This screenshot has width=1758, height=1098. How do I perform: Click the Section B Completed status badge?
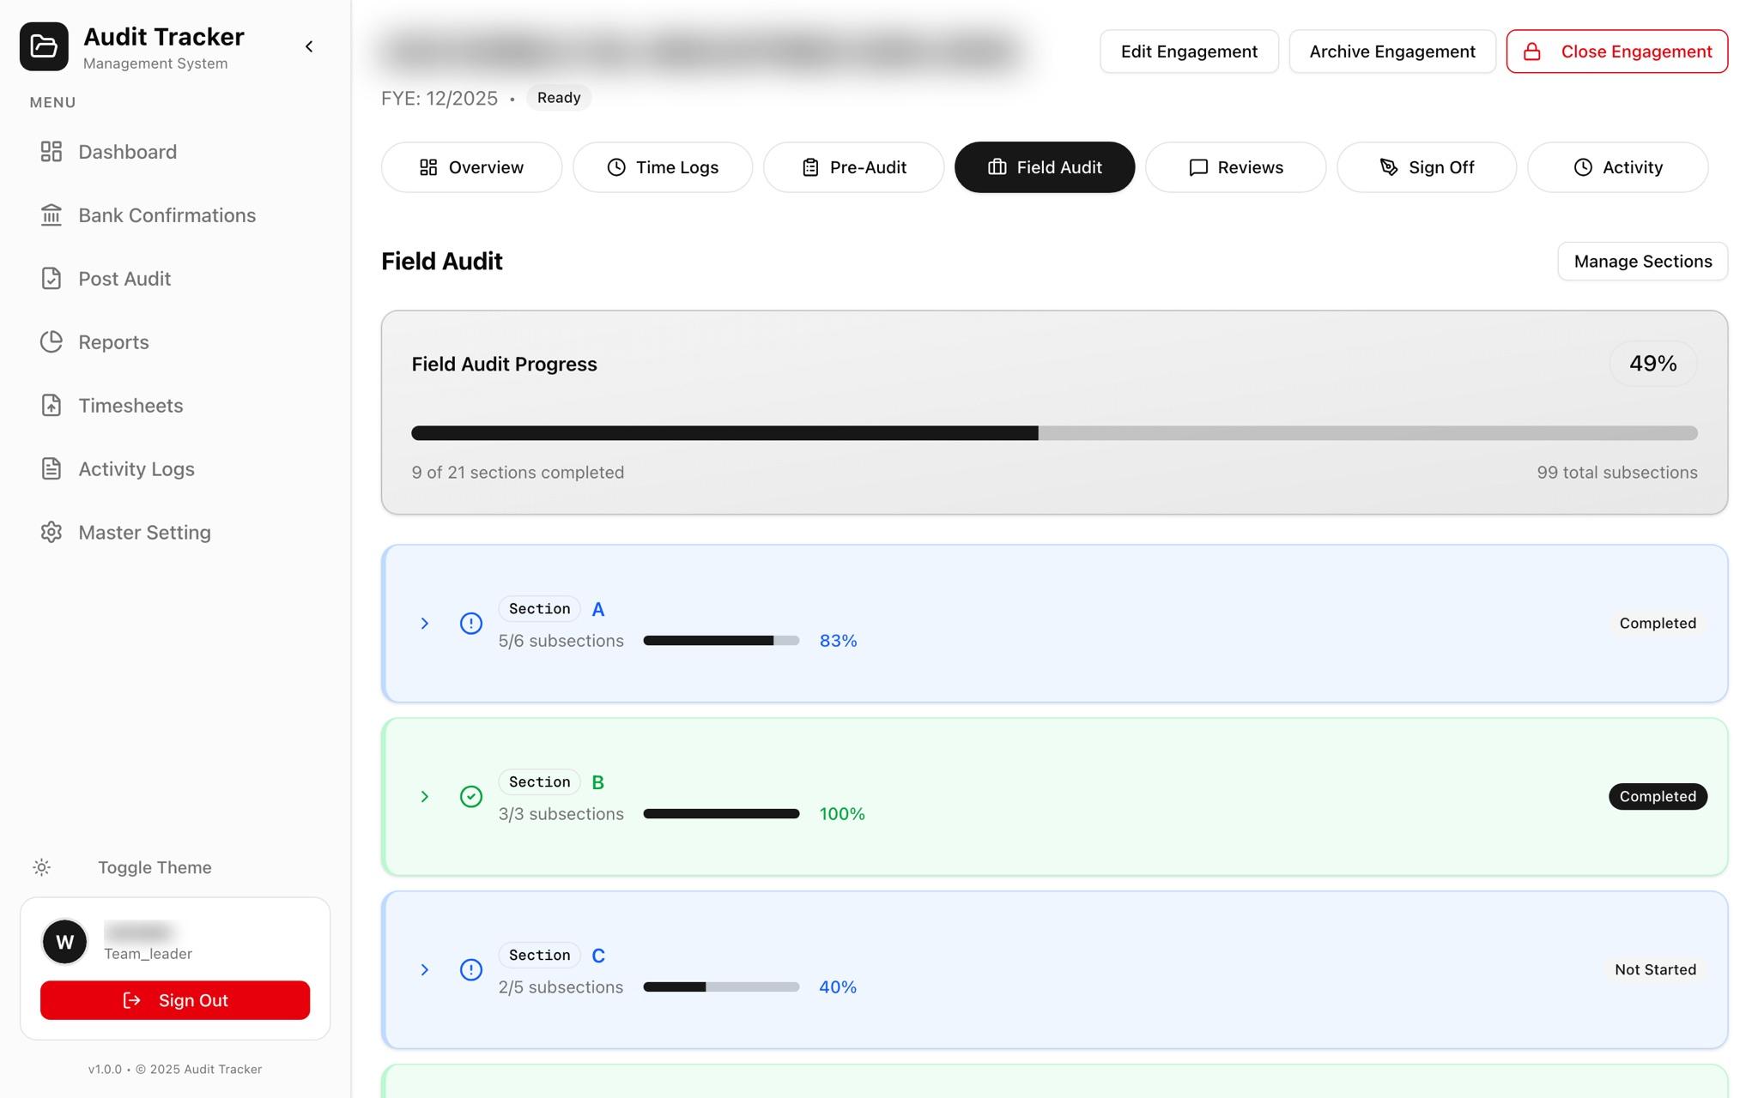(1658, 797)
